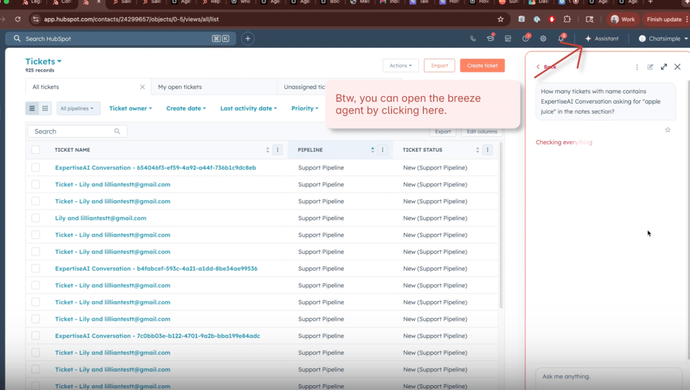Click the Finish update browser button
This screenshot has width=690, height=390.
[664, 19]
